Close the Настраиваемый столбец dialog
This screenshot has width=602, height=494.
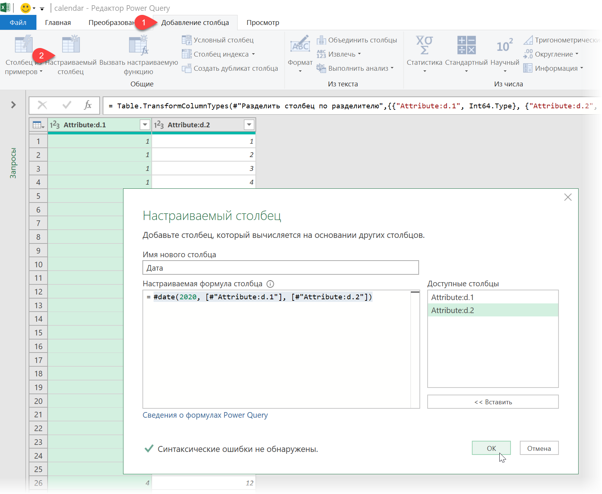568,197
